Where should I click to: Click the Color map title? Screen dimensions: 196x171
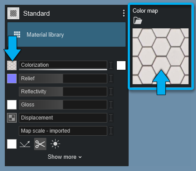click(x=145, y=11)
